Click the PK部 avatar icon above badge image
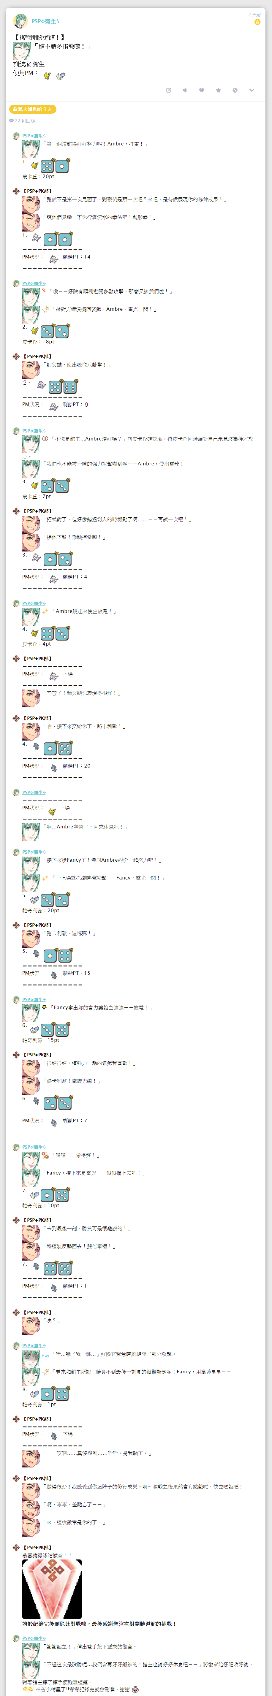 pyautogui.click(x=16, y=1547)
